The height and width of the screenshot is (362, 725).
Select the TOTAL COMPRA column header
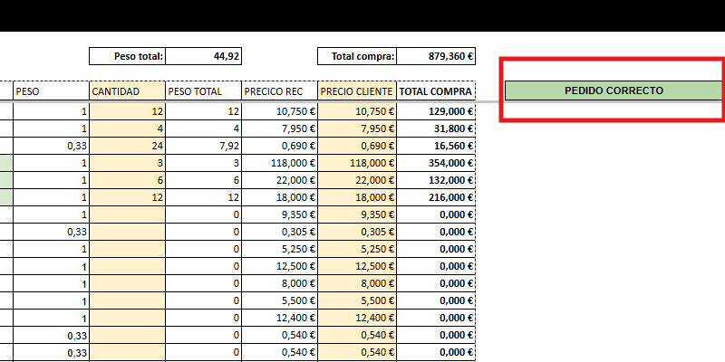pos(436,91)
